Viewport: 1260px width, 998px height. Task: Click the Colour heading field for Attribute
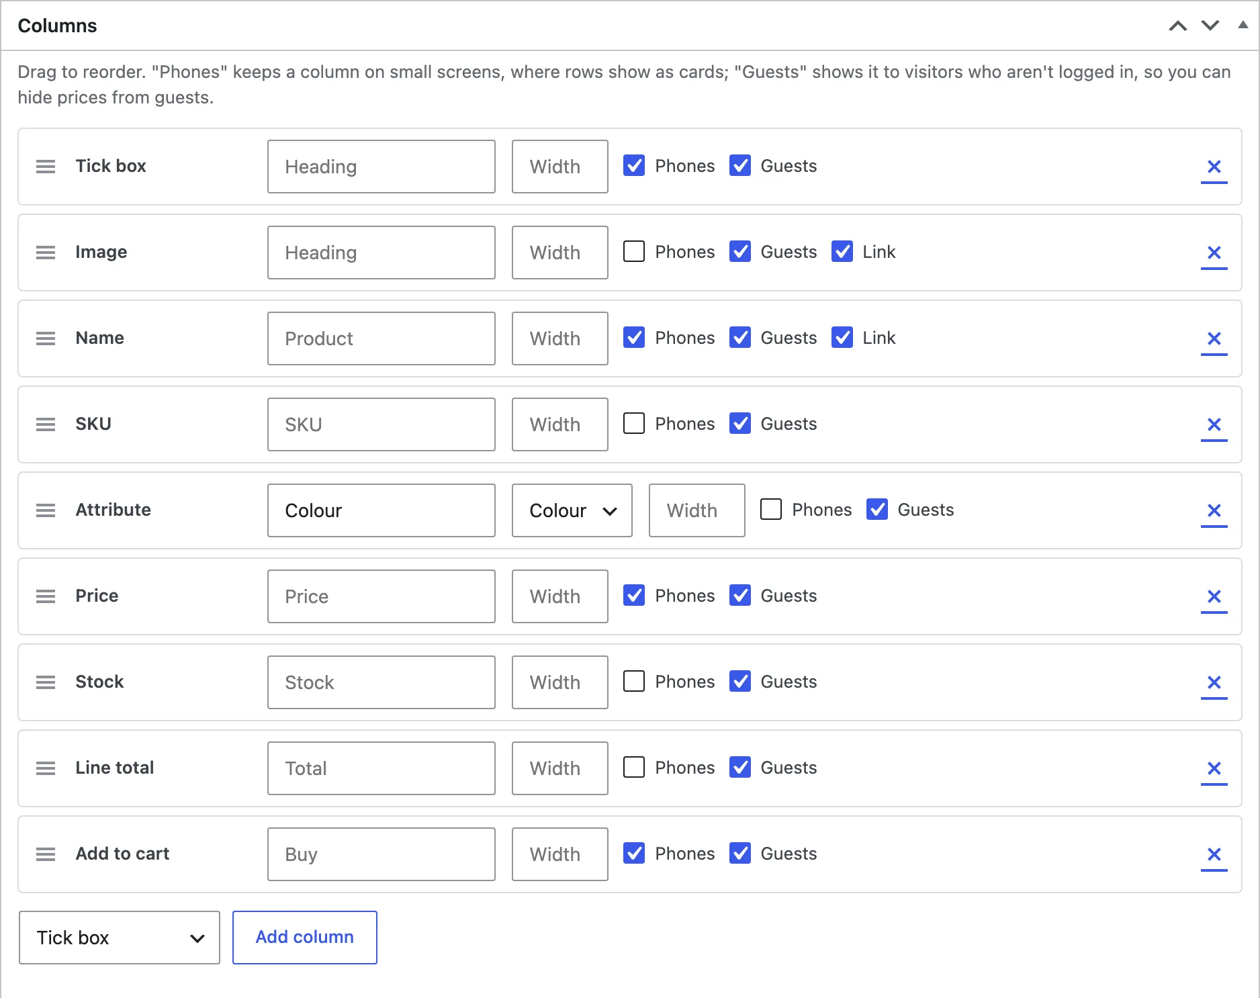pyautogui.click(x=381, y=510)
